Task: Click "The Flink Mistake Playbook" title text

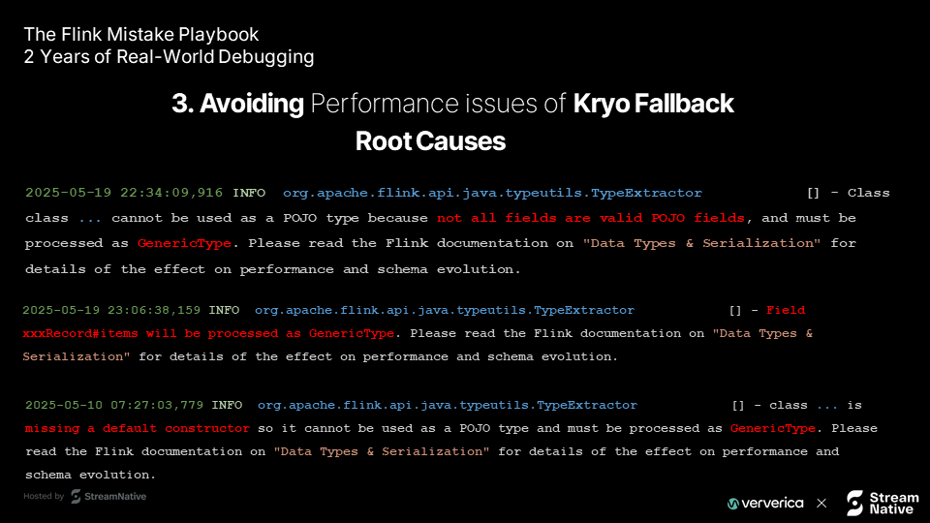Action: [141, 35]
